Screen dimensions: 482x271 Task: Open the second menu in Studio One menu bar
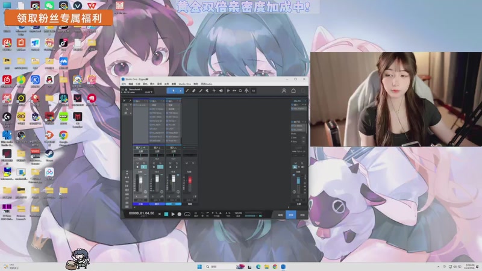[x=131, y=84]
